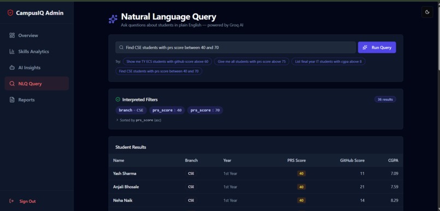The width and height of the screenshot is (440, 211).
Task: Click the Sign Out link
Action: pyautogui.click(x=27, y=201)
